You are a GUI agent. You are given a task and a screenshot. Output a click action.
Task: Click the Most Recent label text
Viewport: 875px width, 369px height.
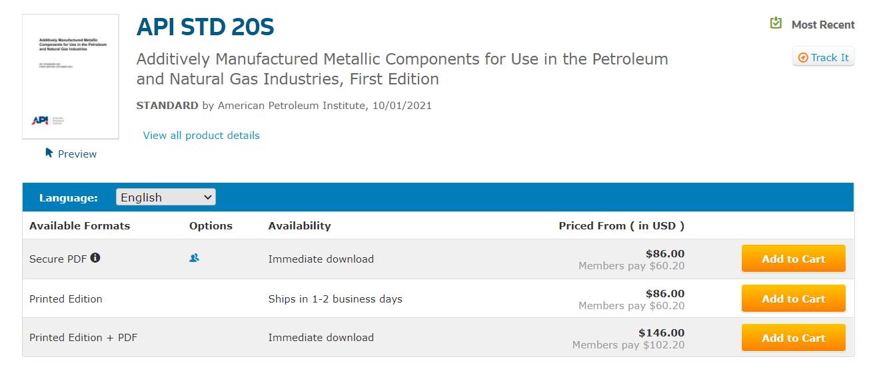pyautogui.click(x=822, y=25)
